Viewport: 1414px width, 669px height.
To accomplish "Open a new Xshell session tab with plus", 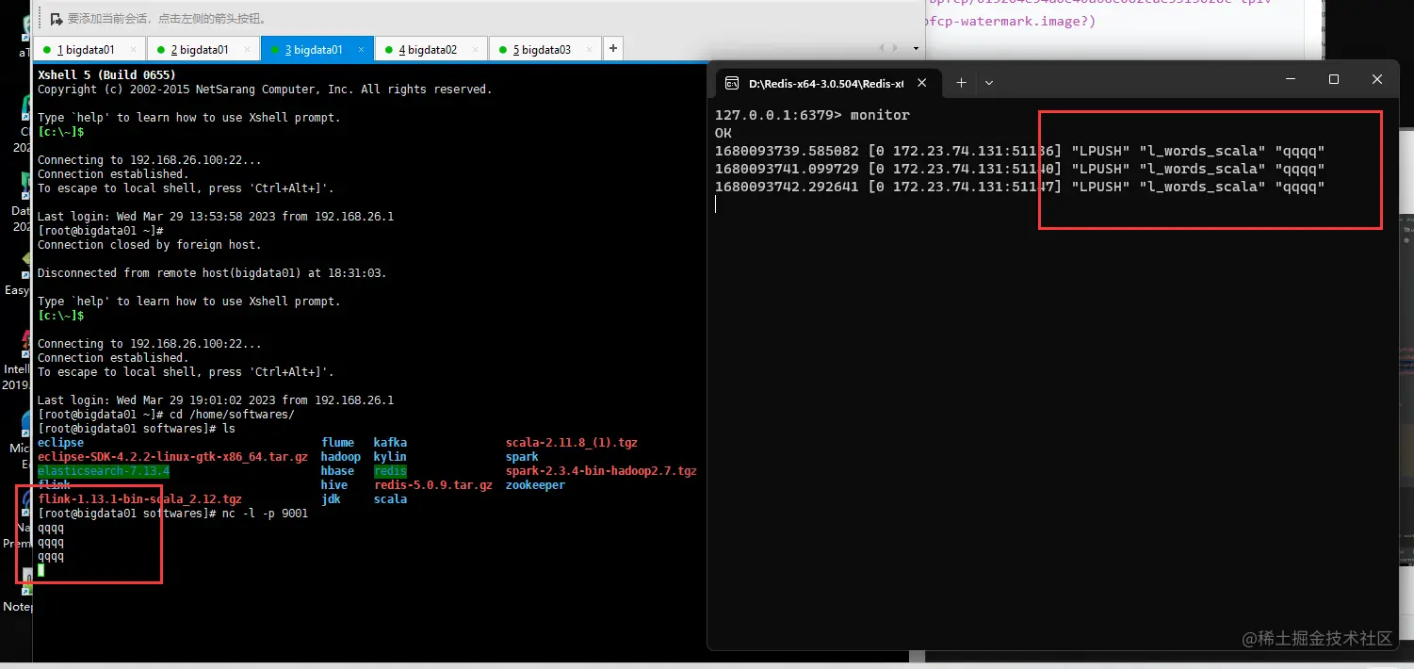I will pos(613,48).
